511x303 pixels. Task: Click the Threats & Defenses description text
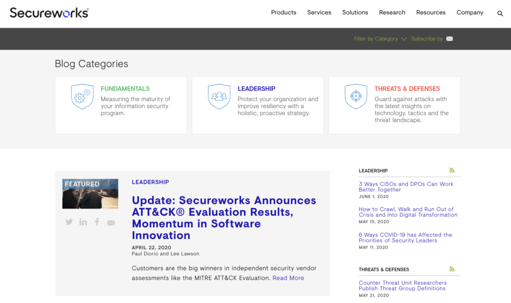coord(412,110)
